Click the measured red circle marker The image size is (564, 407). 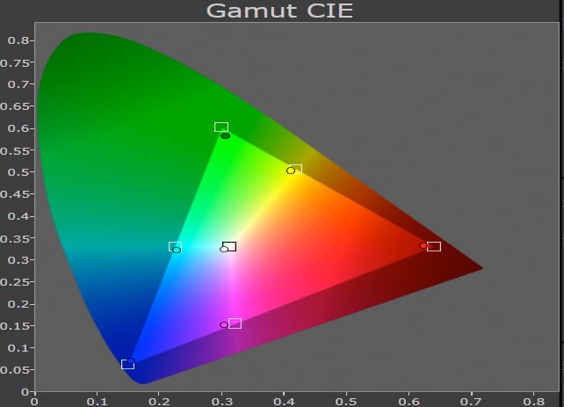(x=423, y=246)
